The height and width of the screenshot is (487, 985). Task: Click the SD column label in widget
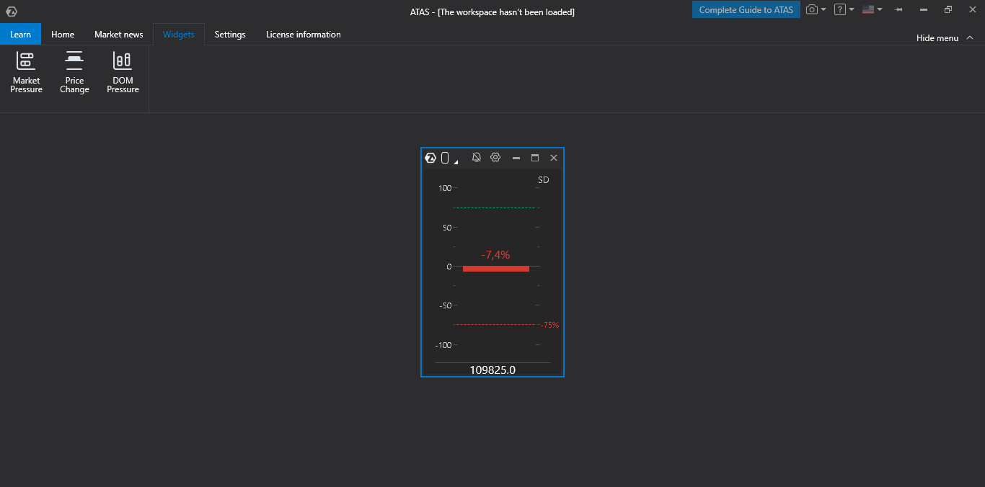(544, 180)
